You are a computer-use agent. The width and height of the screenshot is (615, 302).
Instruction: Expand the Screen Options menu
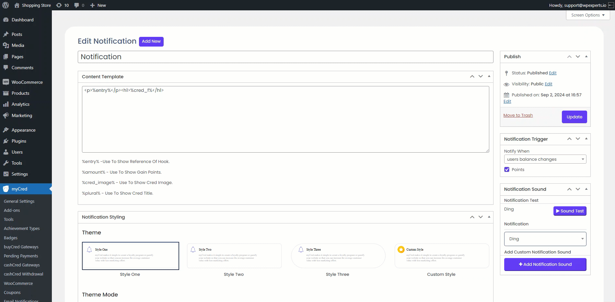pyautogui.click(x=588, y=15)
